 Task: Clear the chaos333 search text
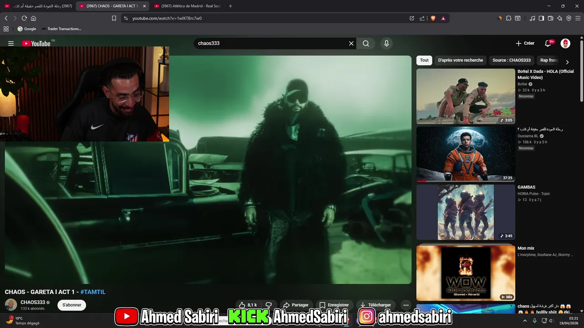pyautogui.click(x=351, y=43)
